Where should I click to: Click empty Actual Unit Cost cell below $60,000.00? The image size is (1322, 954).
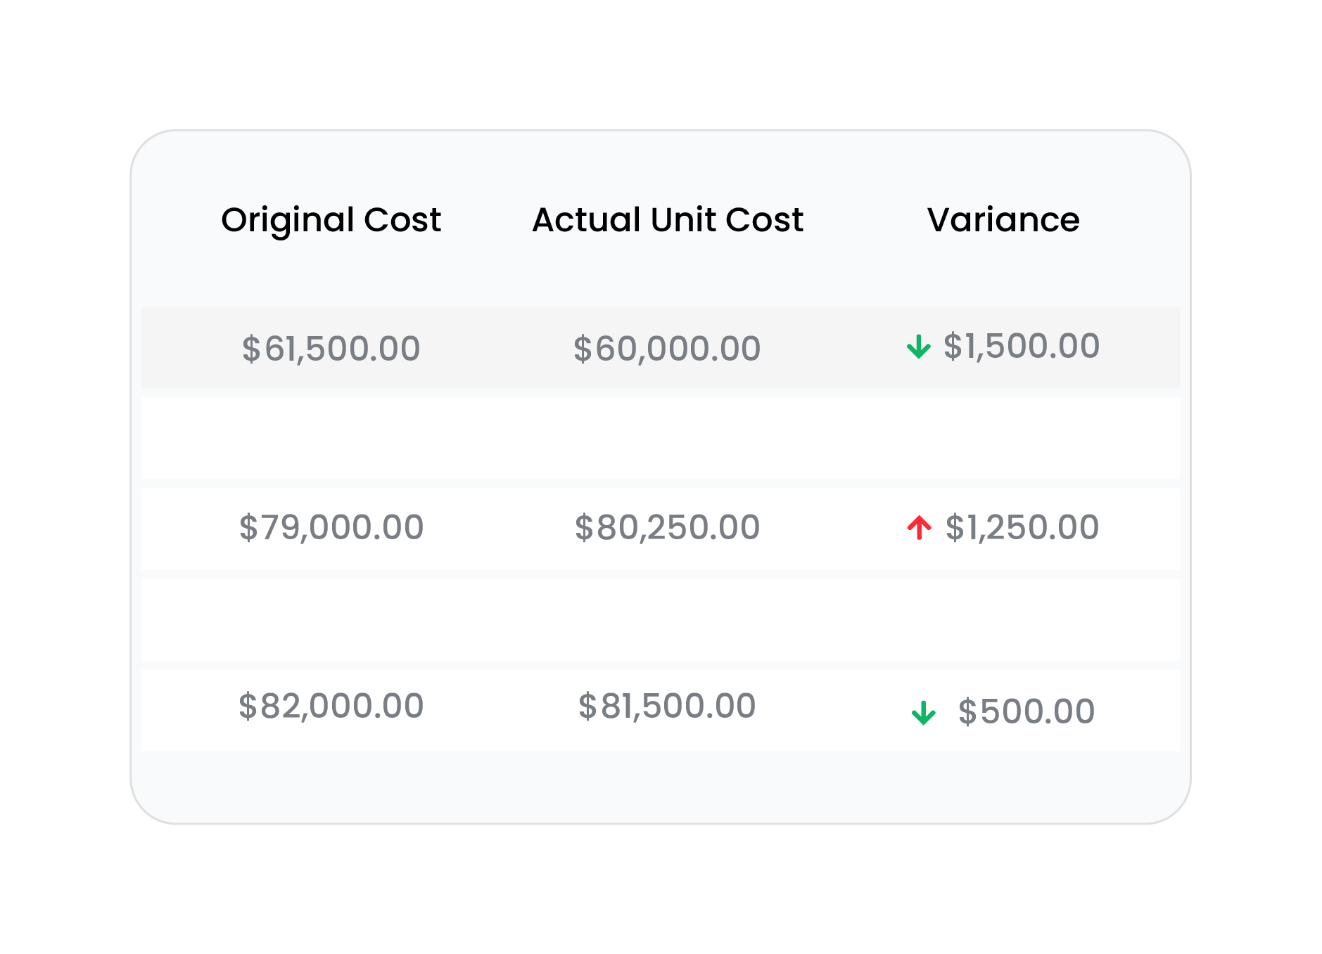(667, 439)
